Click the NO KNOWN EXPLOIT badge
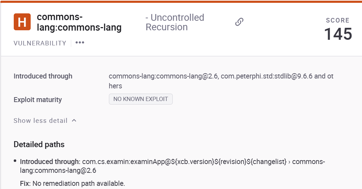 [x=141, y=99]
